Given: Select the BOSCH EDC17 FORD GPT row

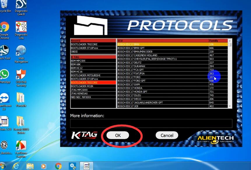Looking at the screenshot, I should click(172, 81).
